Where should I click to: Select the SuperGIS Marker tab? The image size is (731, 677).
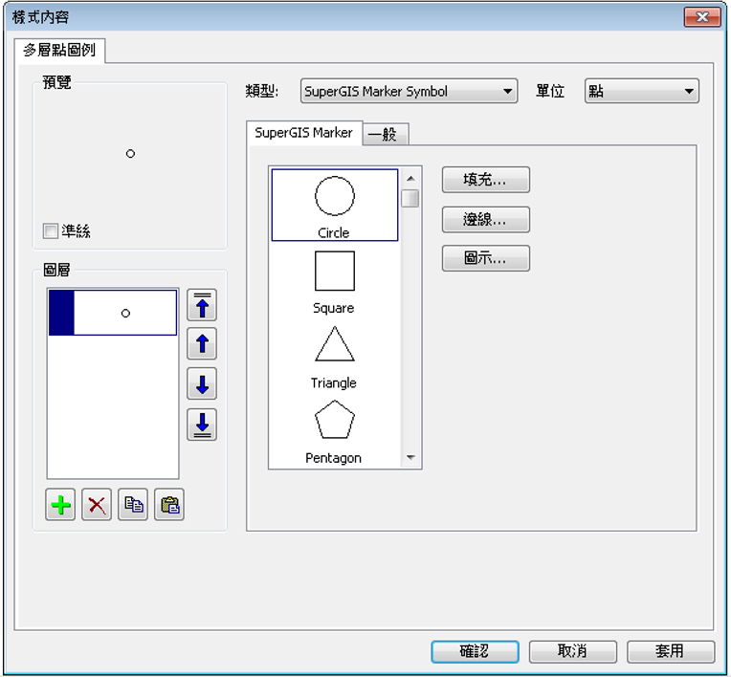(304, 133)
